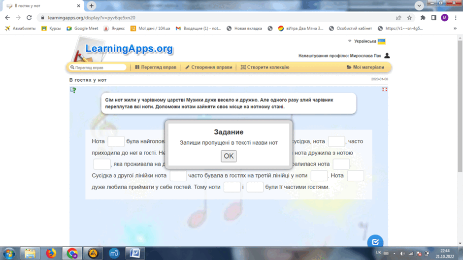Image resolution: width=463 pixels, height=260 pixels.
Task: Click the address bar URL
Action: [x=92, y=18]
